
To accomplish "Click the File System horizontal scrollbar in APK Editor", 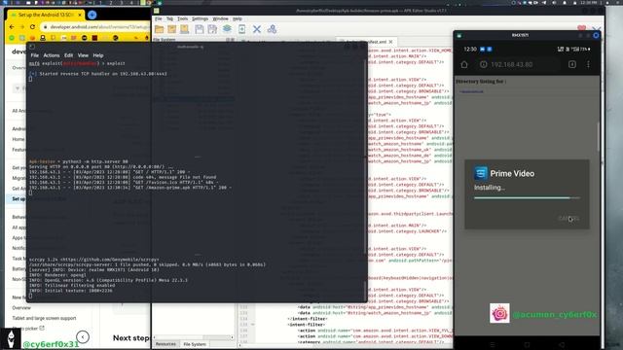I will (x=194, y=337).
